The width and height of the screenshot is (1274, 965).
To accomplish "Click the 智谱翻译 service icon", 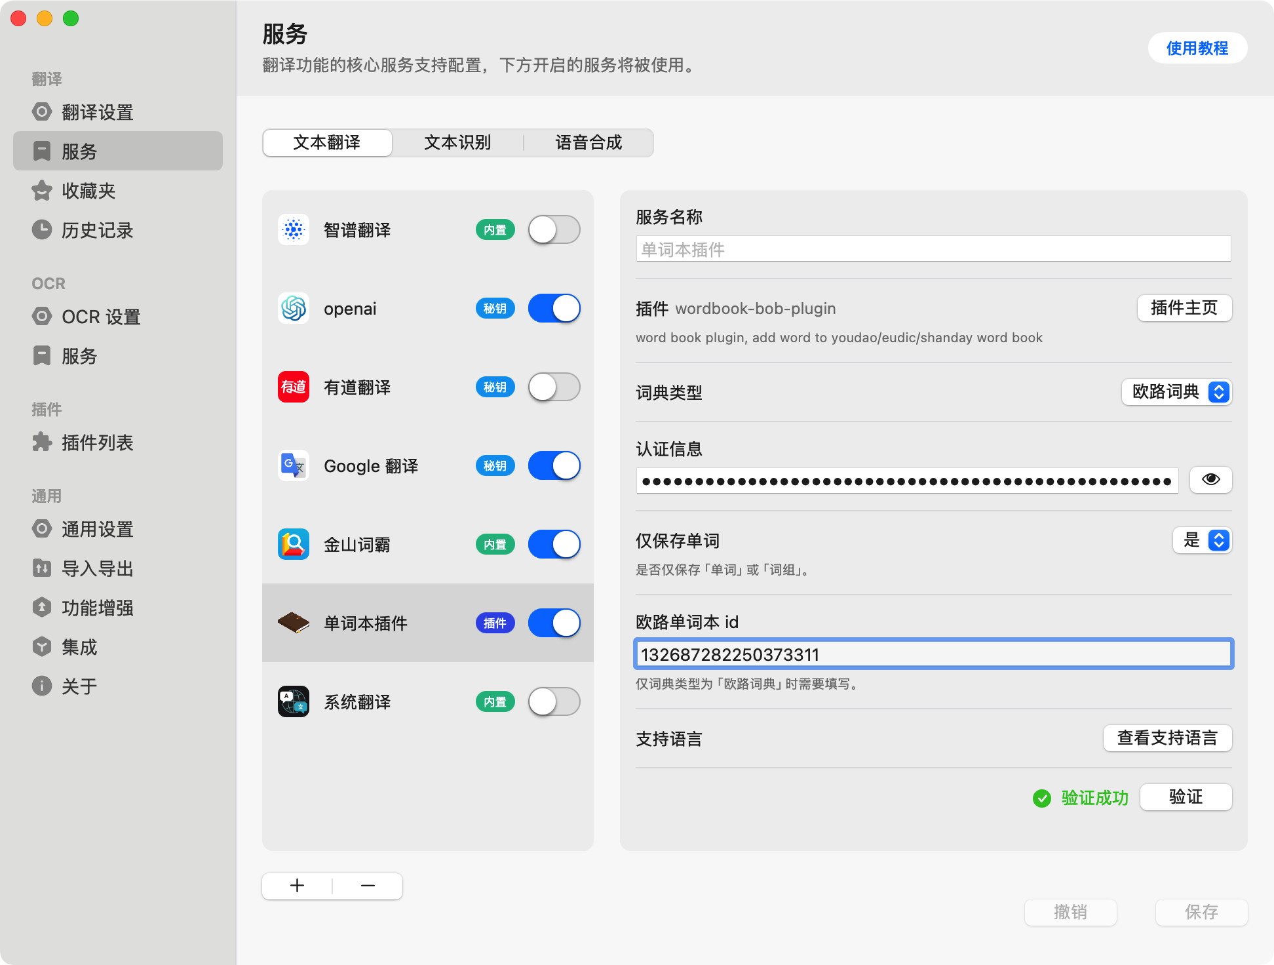I will click(293, 230).
